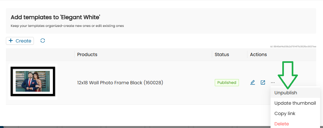Viewport: 323px width, 128px height.
Task: Click the Add templates to 'Elegant White' heading
Action: (x=55, y=17)
